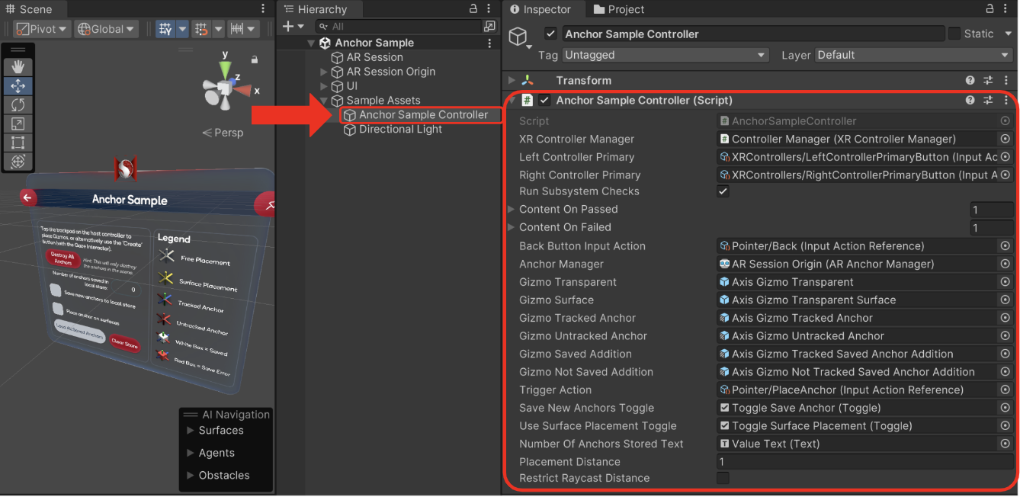
Task: Click the Placement Distance value field
Action: [864, 462]
